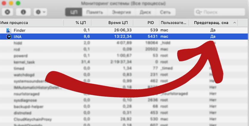249x126 pixels.
Task: Click the green zoom window button
Action: pos(18,3)
